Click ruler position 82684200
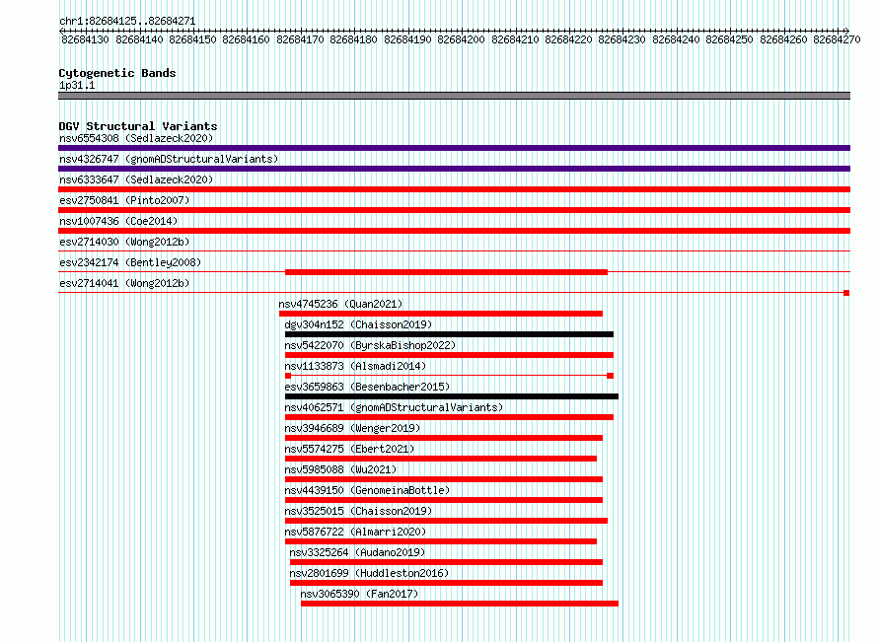Viewport: 878px width, 642px height. (461, 39)
